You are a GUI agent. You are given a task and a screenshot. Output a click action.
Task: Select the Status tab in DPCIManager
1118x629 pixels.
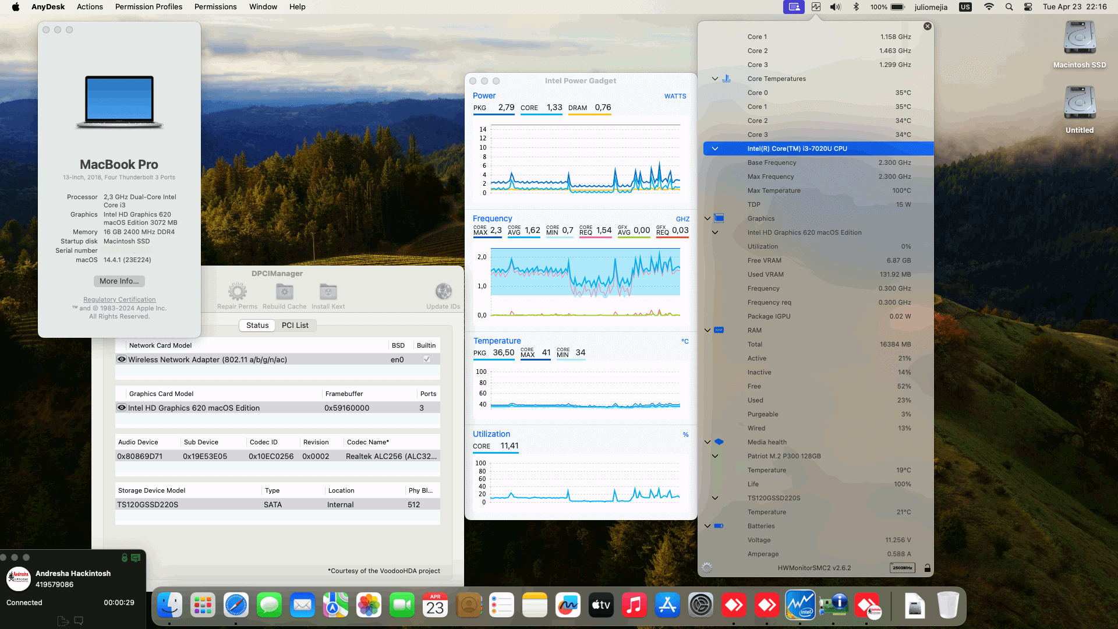(257, 326)
